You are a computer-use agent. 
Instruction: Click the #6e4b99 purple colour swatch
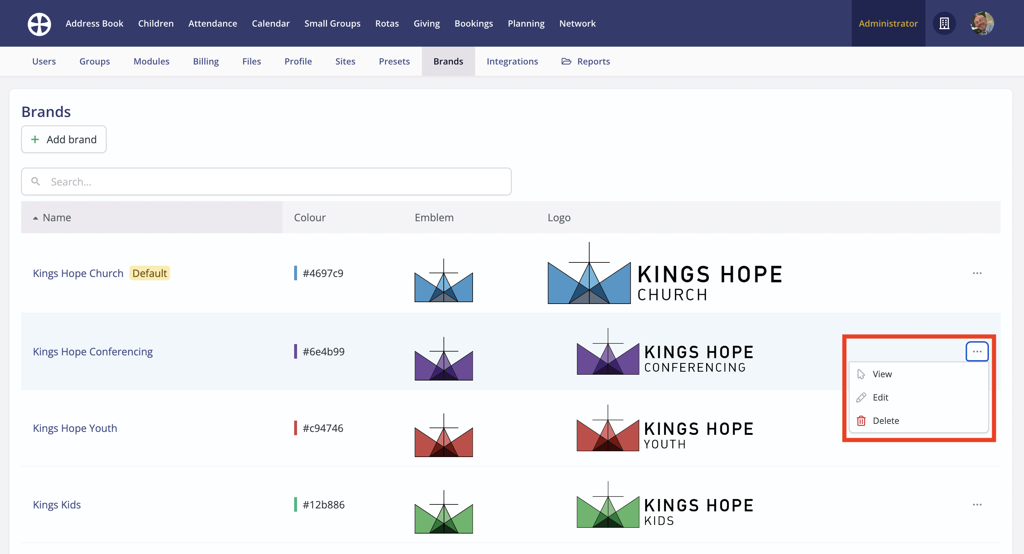click(x=295, y=351)
